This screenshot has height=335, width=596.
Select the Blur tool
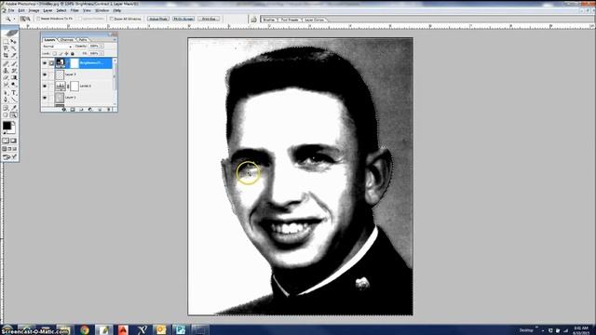pos(6,85)
